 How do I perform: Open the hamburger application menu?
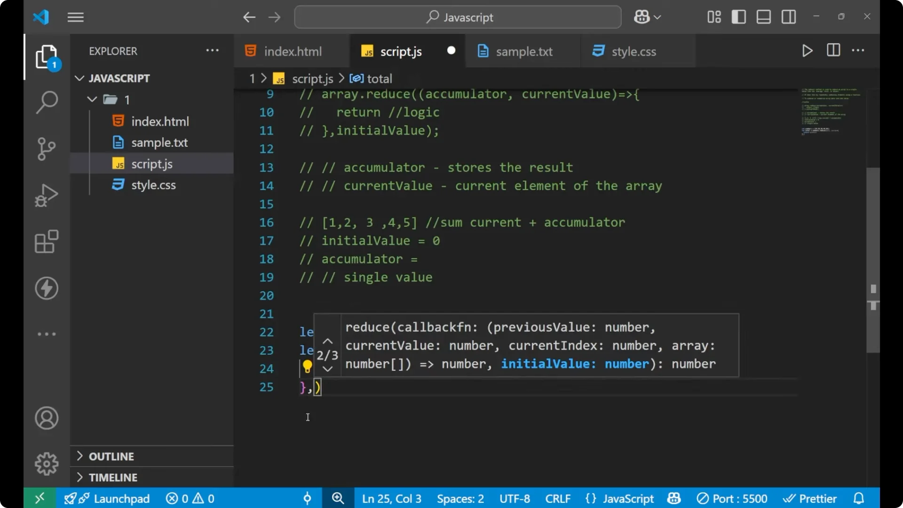pyautogui.click(x=75, y=17)
